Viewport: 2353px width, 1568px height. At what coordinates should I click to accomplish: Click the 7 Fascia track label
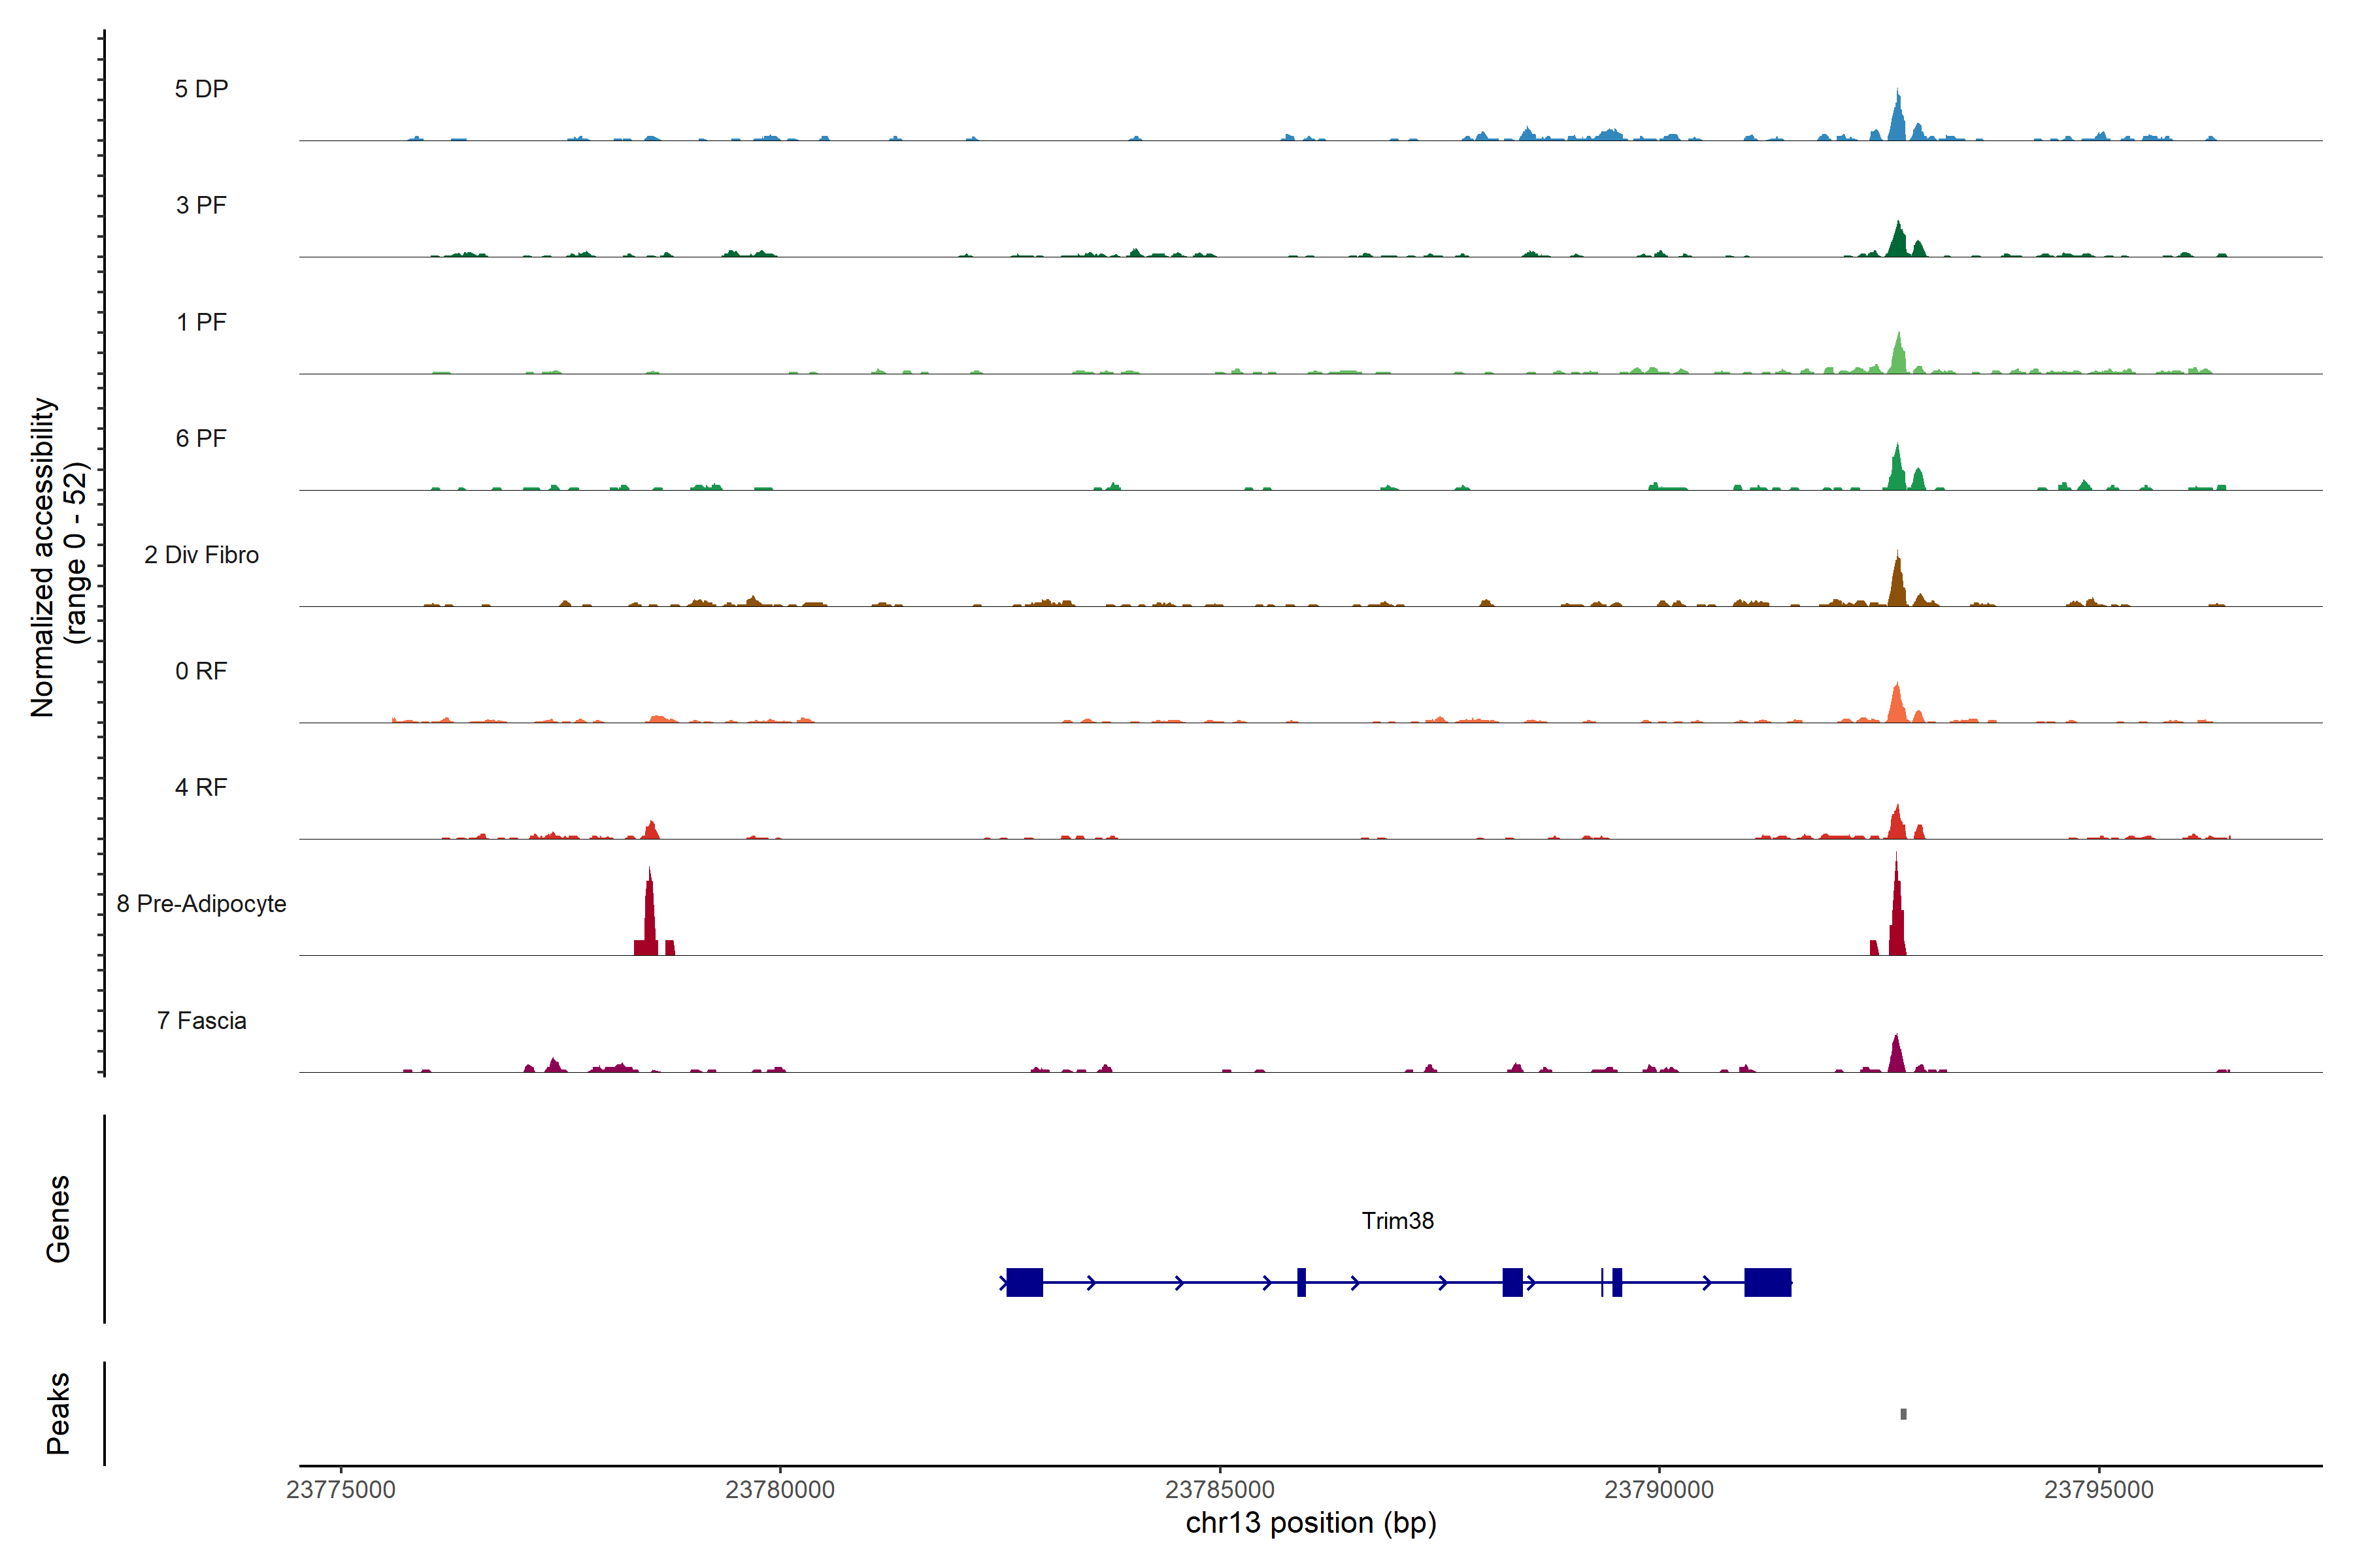pyautogui.click(x=201, y=1020)
